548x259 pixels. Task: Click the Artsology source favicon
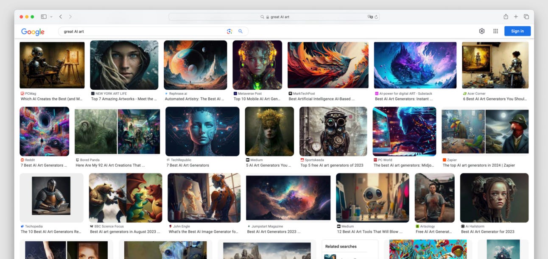coord(418,226)
